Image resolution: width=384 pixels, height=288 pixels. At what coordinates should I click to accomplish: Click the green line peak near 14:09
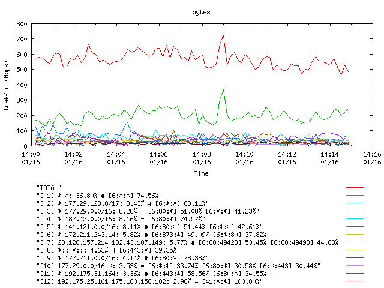click(x=223, y=90)
